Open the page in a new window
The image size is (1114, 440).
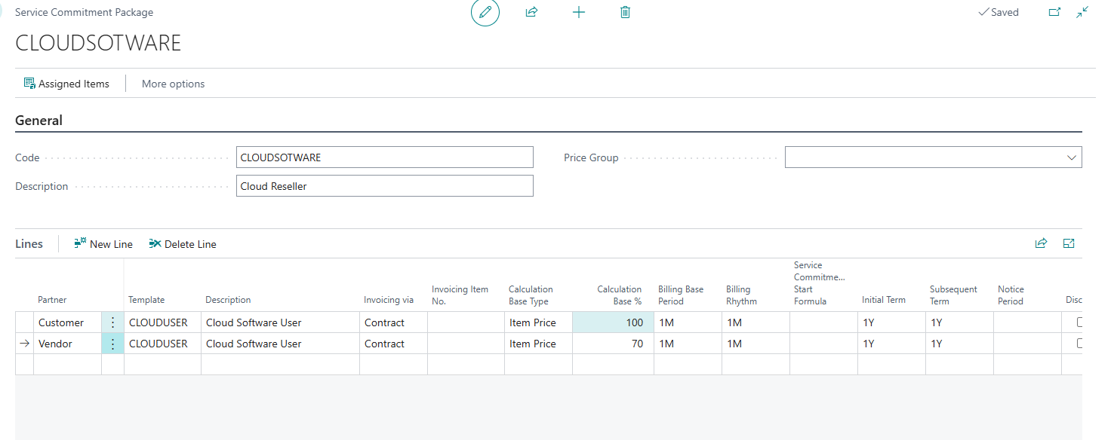pos(1054,12)
